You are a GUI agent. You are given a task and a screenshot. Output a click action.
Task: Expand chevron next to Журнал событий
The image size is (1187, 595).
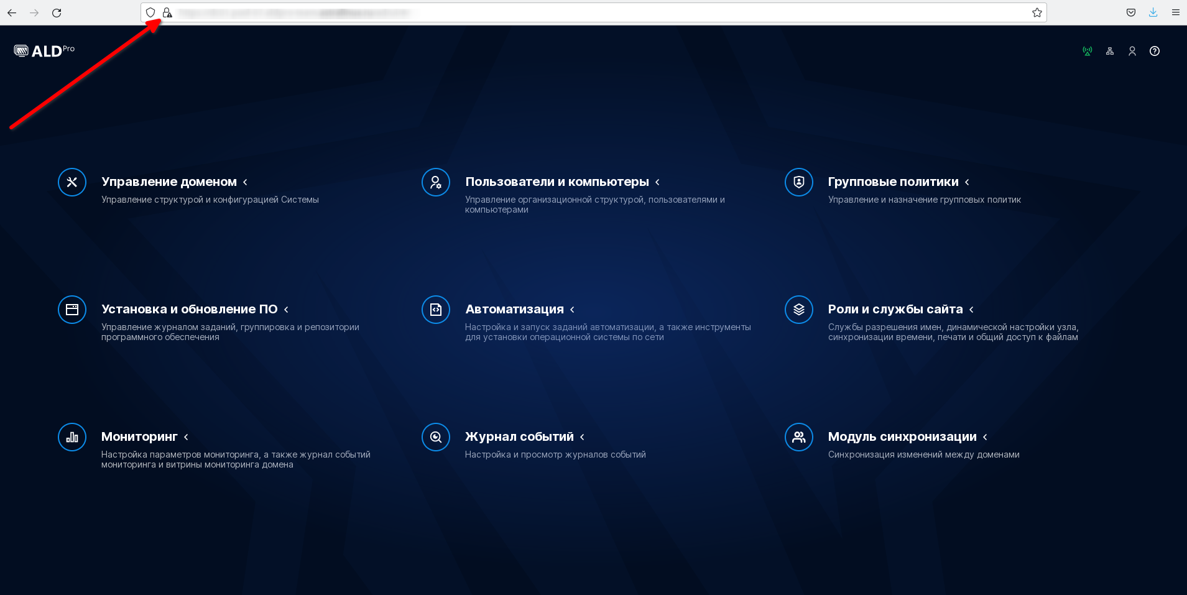click(582, 437)
